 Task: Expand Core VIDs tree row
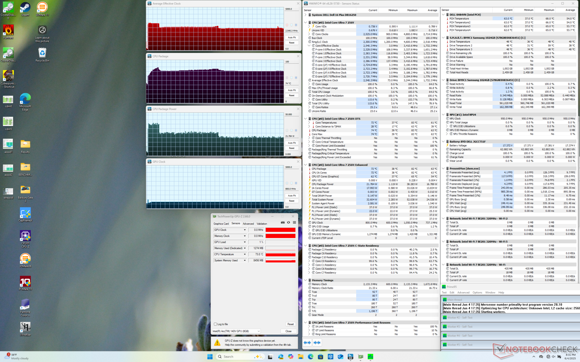point(309,27)
